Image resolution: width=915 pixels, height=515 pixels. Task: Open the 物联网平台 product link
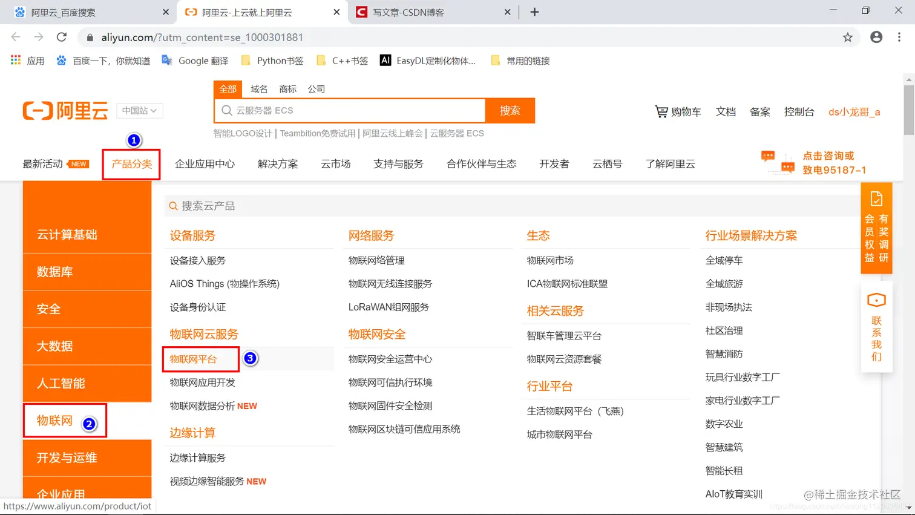click(x=193, y=359)
